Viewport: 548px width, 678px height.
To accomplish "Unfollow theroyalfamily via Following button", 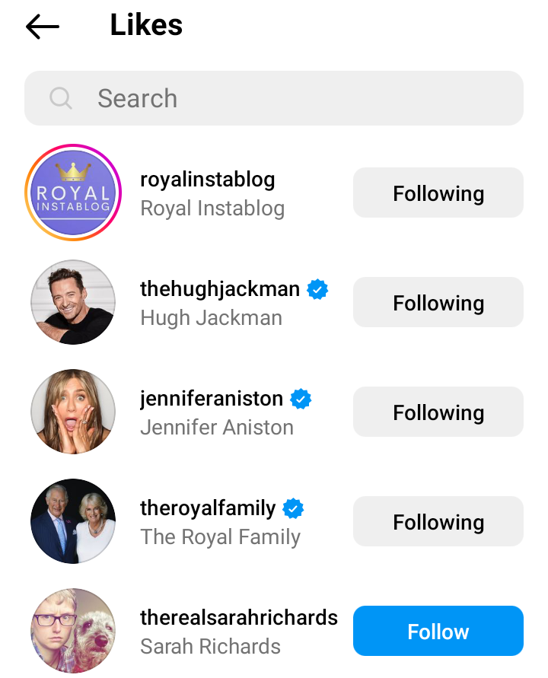I will [x=438, y=522].
